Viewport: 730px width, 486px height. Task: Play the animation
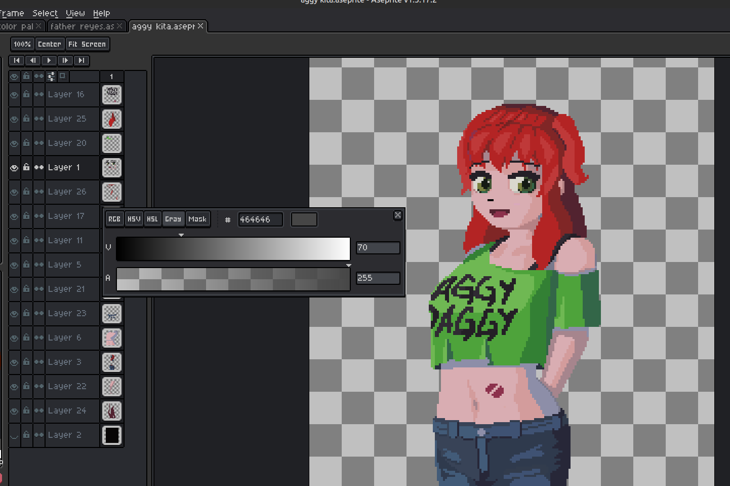pos(49,60)
